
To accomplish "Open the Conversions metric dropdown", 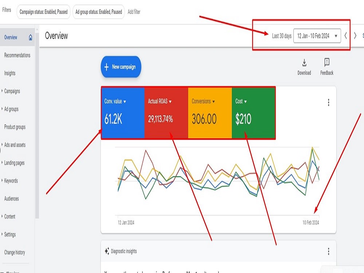I will point(214,102).
